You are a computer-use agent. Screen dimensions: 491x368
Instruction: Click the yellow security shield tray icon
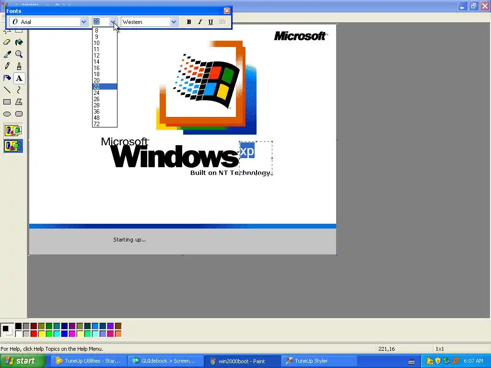(x=438, y=361)
